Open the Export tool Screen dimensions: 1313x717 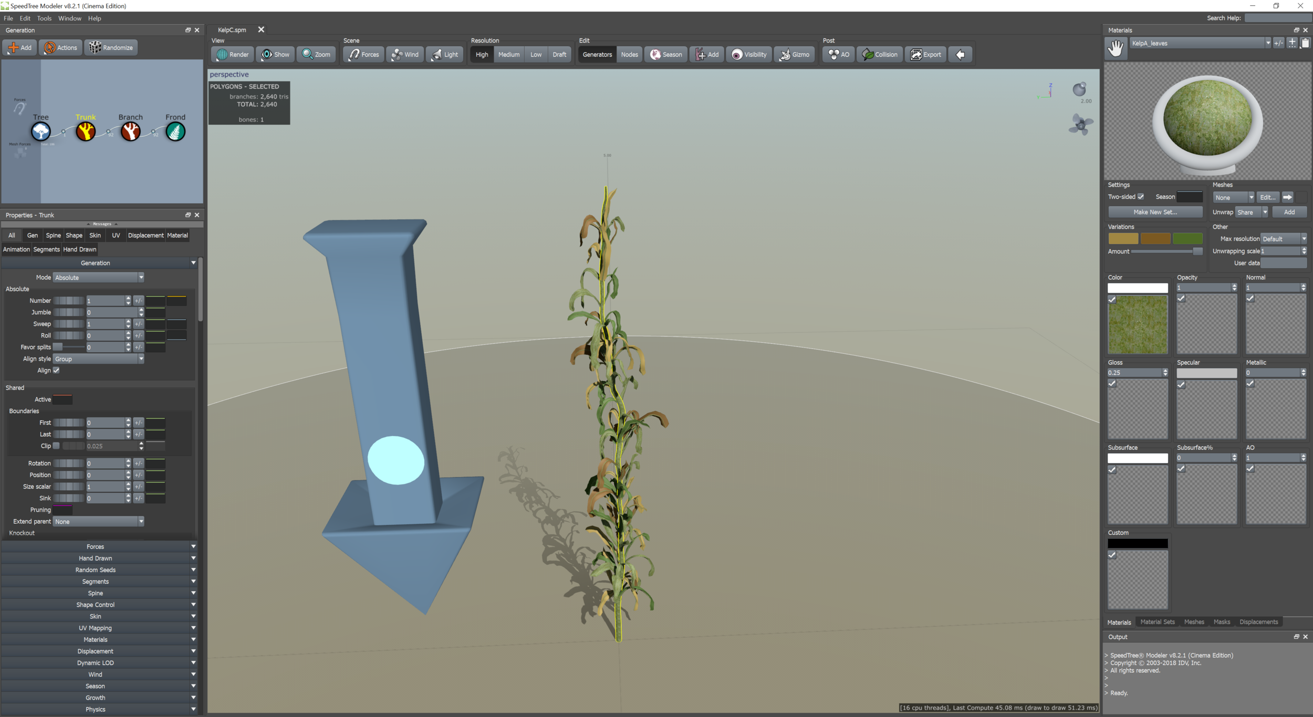point(925,54)
